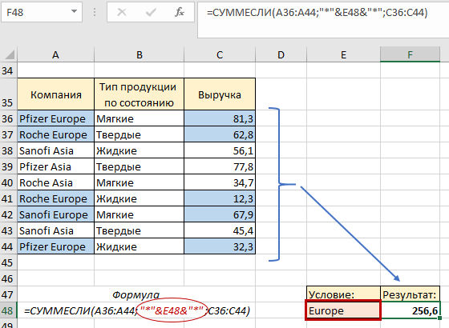Click the Enter checkmark formula bar icon
This screenshot has height=328, width=449.
pos(151,12)
